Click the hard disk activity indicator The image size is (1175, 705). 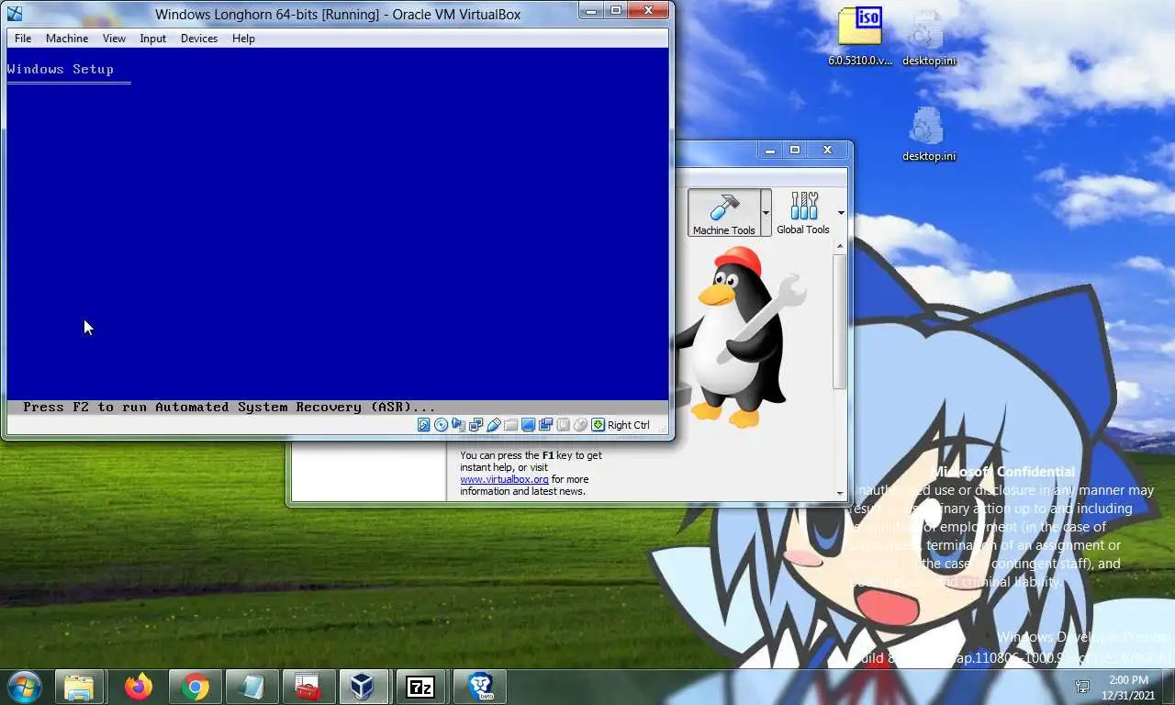(423, 425)
